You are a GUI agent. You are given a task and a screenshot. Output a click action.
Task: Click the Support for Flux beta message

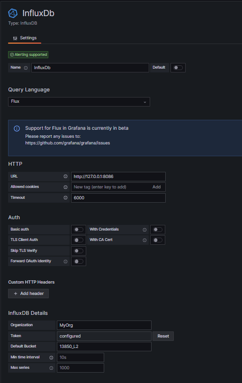tap(77, 128)
